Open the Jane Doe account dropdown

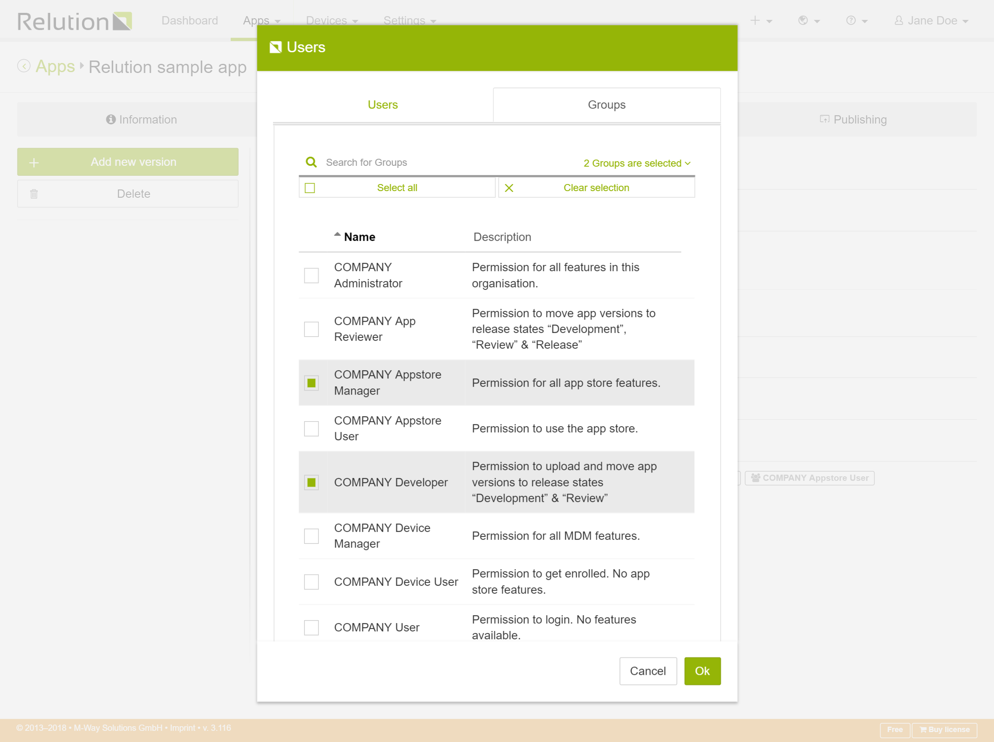tap(931, 20)
